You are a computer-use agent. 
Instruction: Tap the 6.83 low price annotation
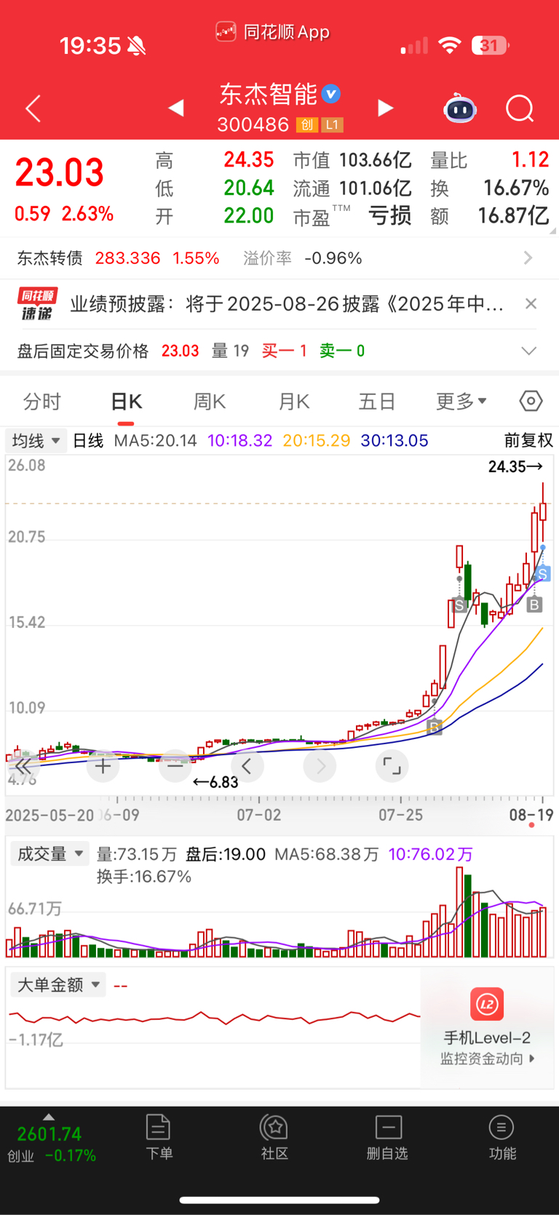pos(215,782)
